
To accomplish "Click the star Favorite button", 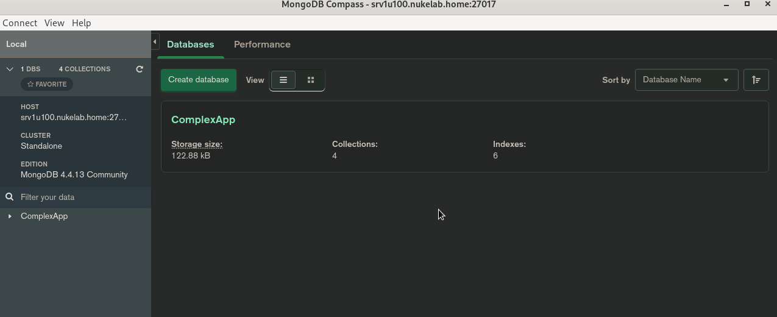I will point(47,84).
